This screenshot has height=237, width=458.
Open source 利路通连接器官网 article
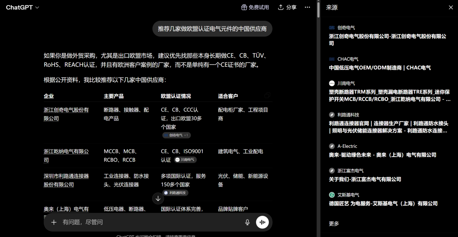coord(388,127)
